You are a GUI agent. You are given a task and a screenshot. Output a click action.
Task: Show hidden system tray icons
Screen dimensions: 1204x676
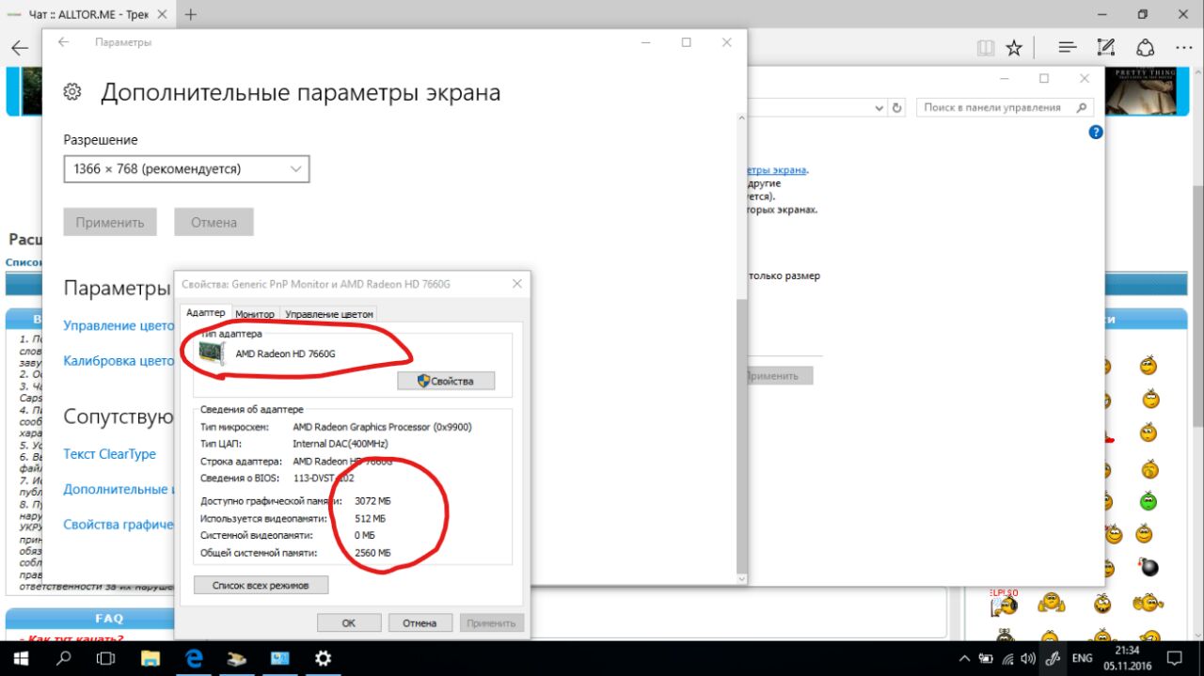tap(964, 659)
